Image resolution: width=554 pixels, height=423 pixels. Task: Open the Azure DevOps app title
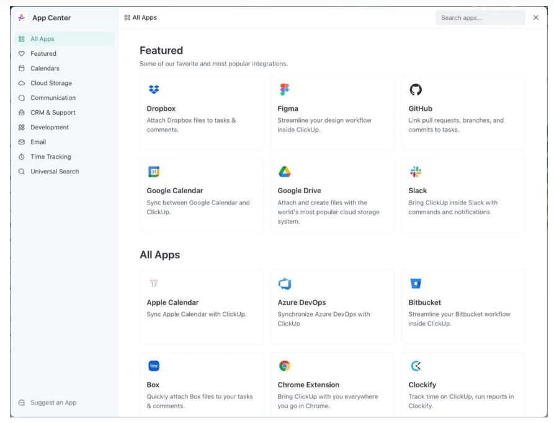tap(302, 303)
